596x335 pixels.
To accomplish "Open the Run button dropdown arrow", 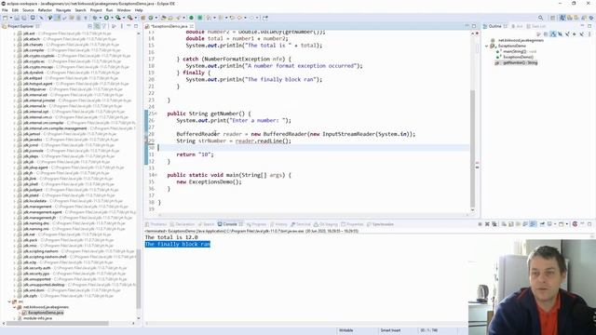I will click(112, 18).
